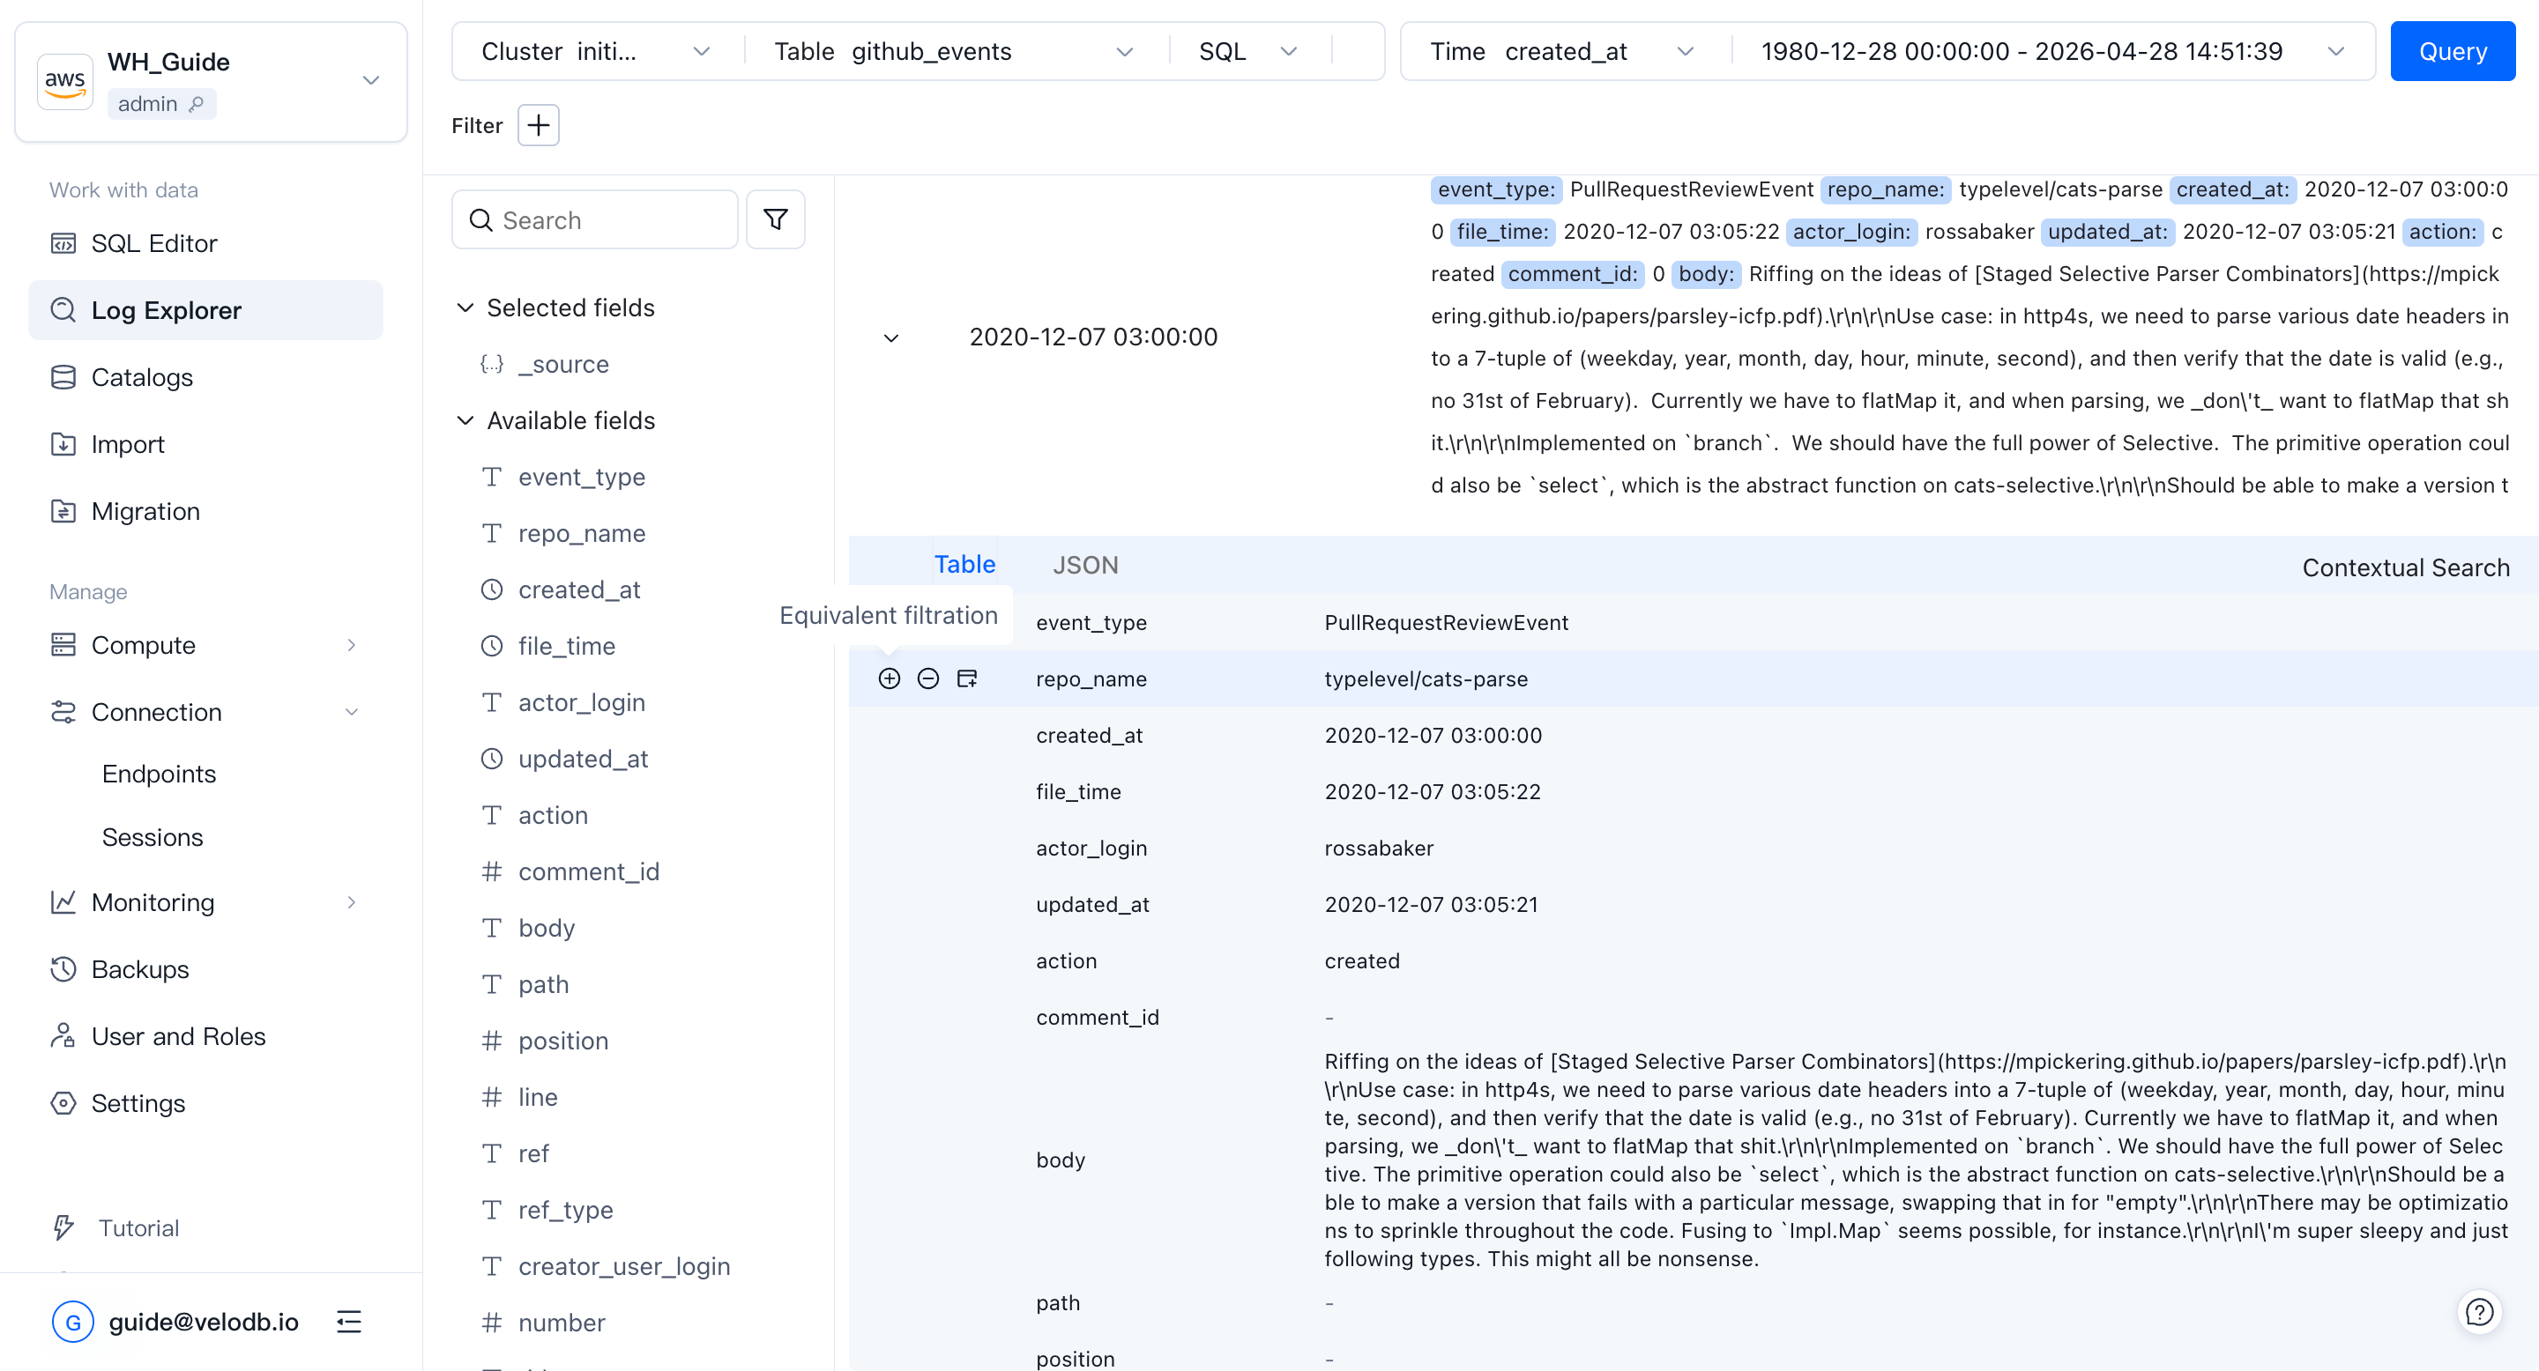The width and height of the screenshot is (2539, 1371).
Task: Collapse the Available fields section
Action: 465,420
